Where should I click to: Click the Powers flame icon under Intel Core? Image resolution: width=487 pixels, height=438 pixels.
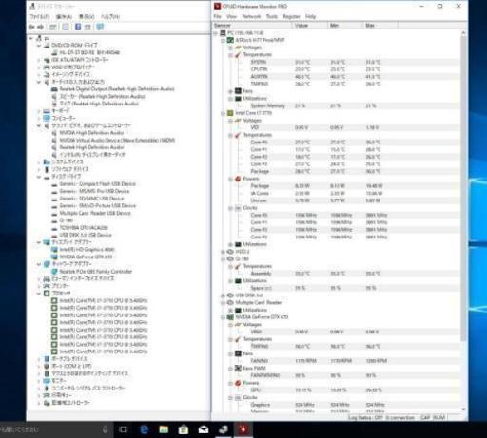point(238,179)
